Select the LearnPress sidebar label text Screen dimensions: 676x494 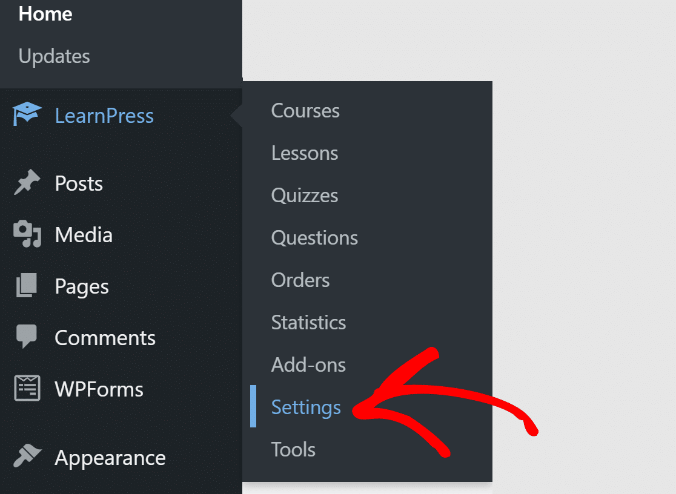tap(104, 115)
